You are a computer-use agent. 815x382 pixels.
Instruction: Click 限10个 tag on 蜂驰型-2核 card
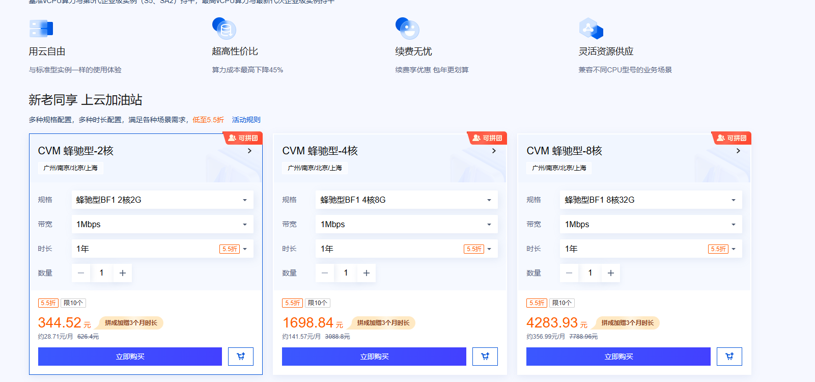(x=73, y=303)
